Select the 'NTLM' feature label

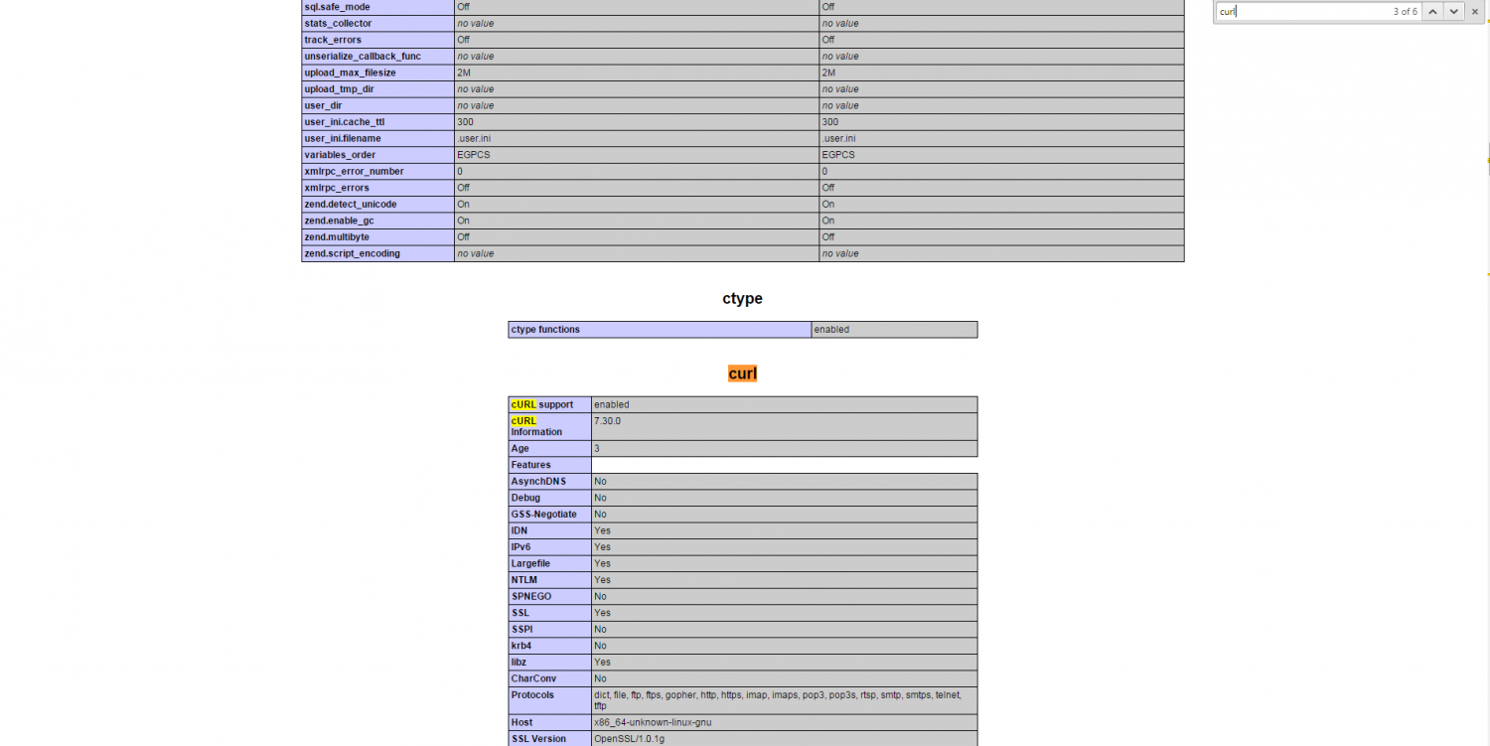coord(524,579)
